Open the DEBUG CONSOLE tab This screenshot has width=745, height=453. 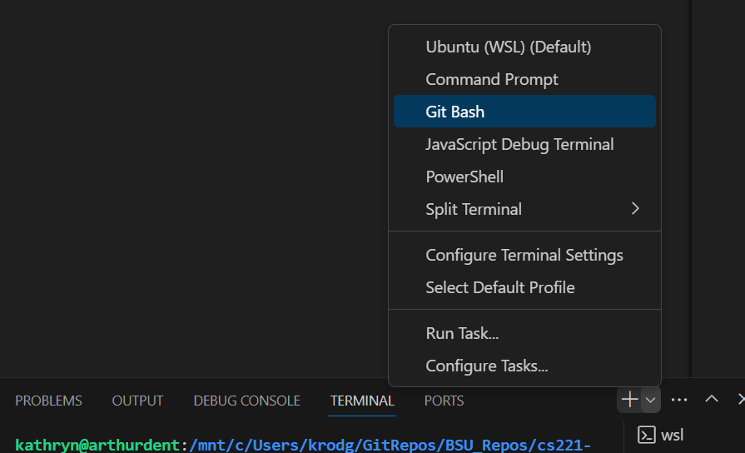tap(246, 401)
